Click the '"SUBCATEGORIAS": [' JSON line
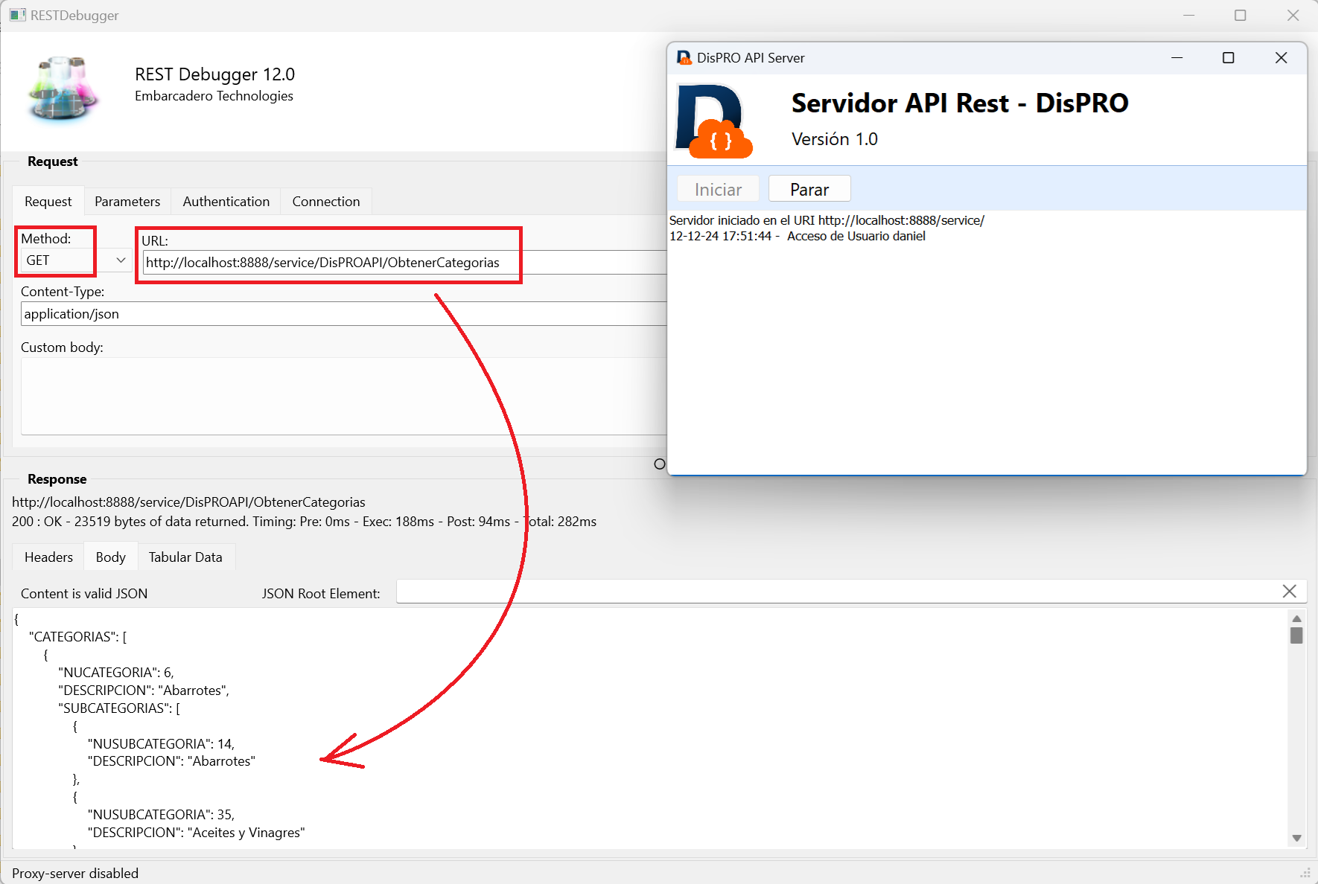 [119, 708]
